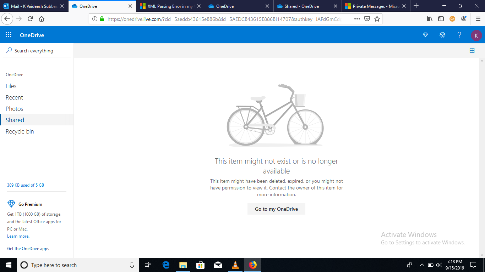Viewport: 485px width, 272px height.
Task: Open VLC media player from taskbar
Action: (235, 265)
